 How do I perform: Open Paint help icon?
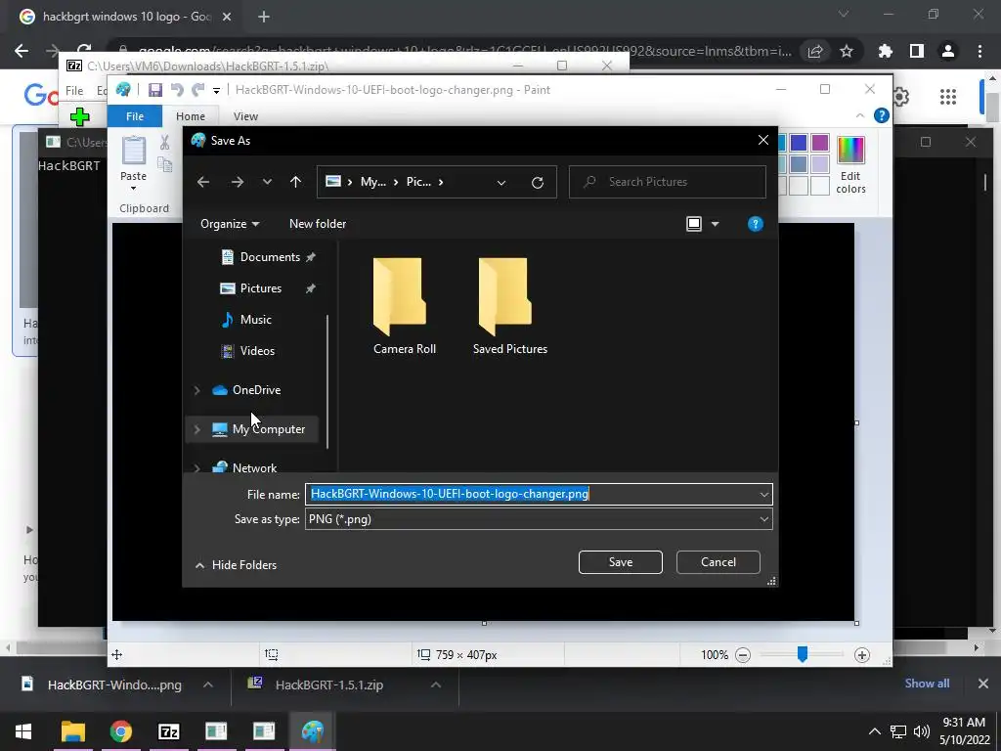click(x=881, y=115)
